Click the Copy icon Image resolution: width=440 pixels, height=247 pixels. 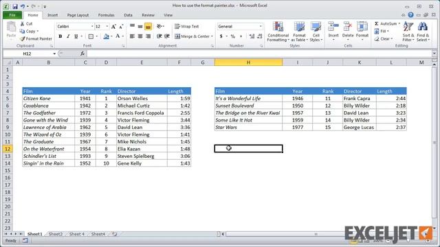(x=23, y=32)
